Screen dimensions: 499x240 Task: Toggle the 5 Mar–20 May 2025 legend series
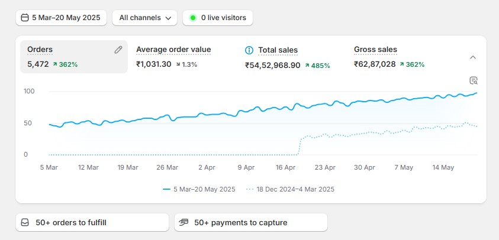point(199,189)
